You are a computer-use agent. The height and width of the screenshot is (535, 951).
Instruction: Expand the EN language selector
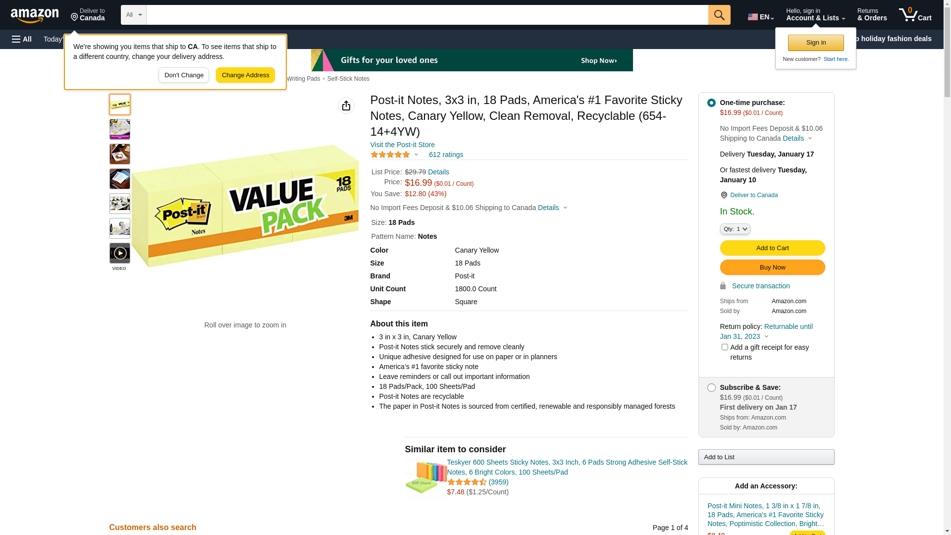click(x=761, y=16)
